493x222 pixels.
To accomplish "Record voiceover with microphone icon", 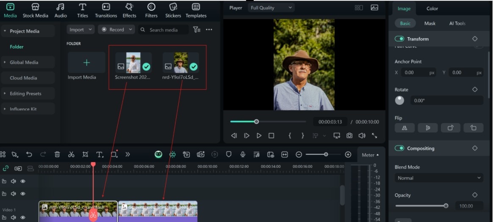I will pos(243,154).
